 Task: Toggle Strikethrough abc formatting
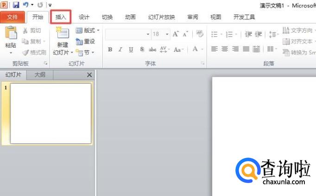pos(152,49)
